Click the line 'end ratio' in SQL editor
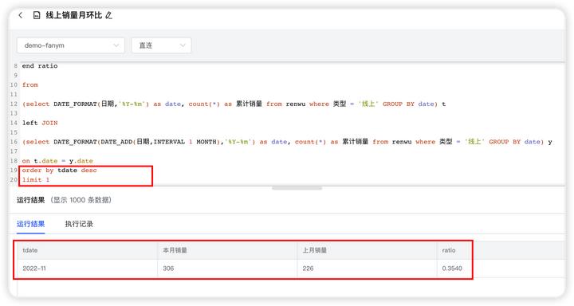This screenshot has height=306, width=574. coord(40,66)
